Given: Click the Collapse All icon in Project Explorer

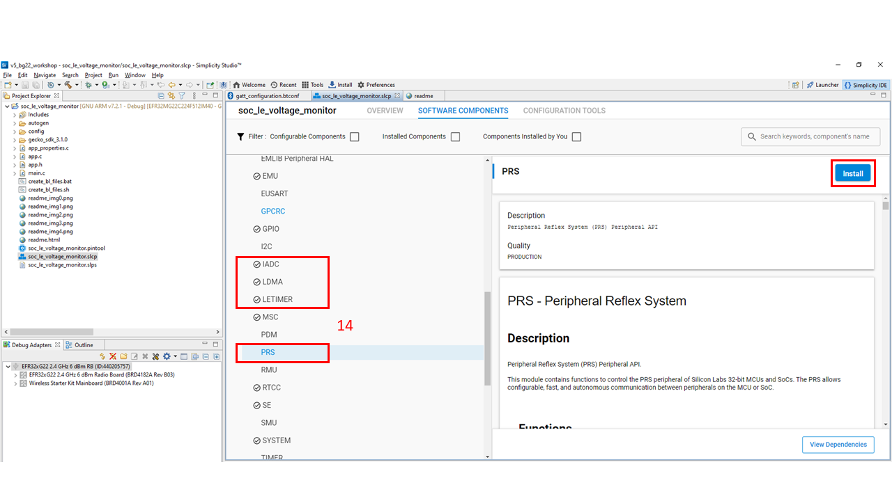Looking at the screenshot, I should click(x=161, y=95).
